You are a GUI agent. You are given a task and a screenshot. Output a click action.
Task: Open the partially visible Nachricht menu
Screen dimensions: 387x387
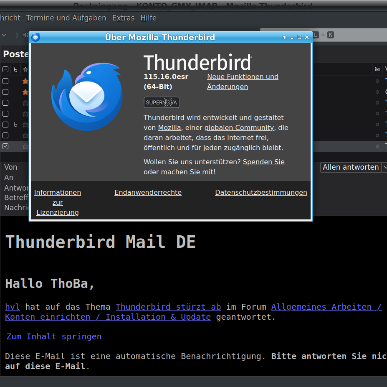(10, 18)
